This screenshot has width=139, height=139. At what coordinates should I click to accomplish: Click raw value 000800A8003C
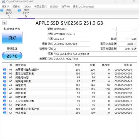pos(123,89)
